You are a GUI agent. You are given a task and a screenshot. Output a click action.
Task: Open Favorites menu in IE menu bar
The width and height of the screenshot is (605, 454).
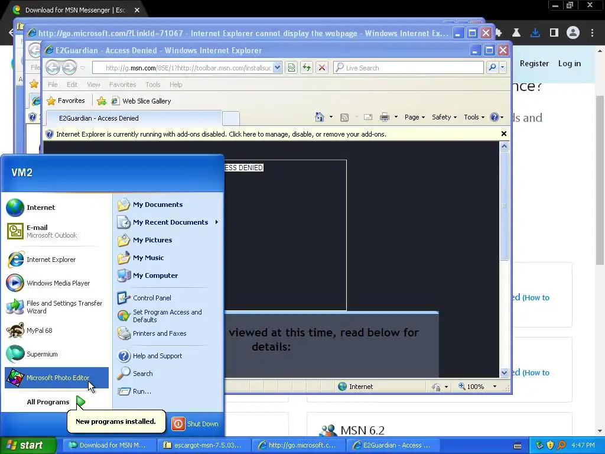coord(123,85)
